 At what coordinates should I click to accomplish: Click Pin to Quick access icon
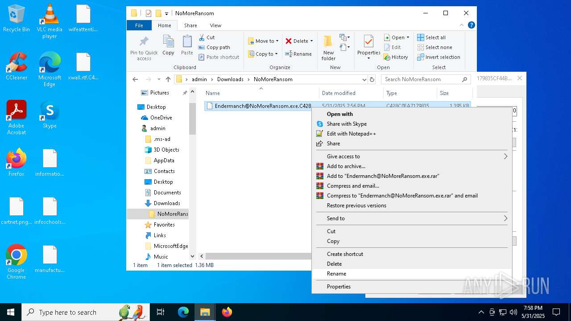[x=144, y=48]
